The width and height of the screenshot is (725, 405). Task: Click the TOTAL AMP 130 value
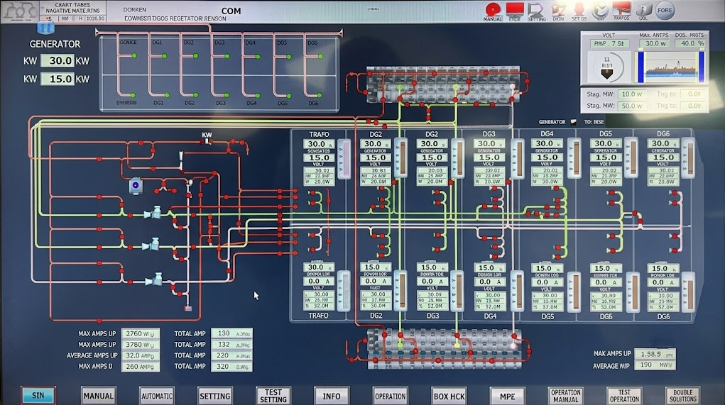click(231, 333)
